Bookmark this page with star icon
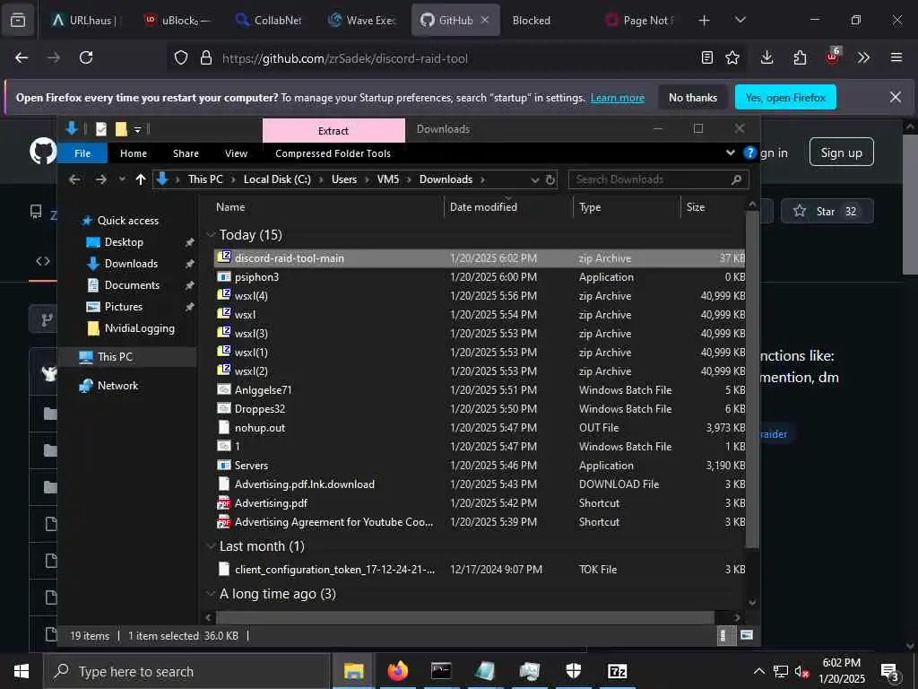 pyautogui.click(x=732, y=57)
